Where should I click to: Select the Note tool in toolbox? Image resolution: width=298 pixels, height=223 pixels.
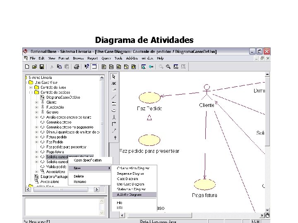tap(114, 90)
